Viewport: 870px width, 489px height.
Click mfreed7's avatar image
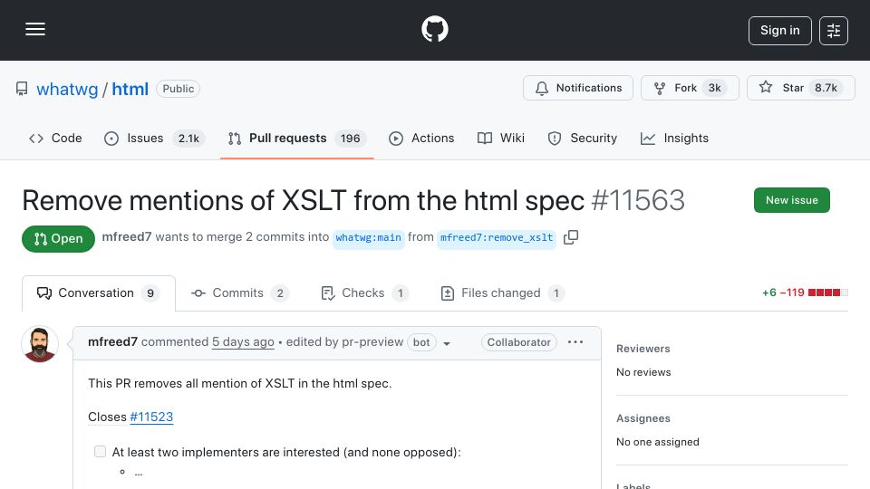[40, 344]
